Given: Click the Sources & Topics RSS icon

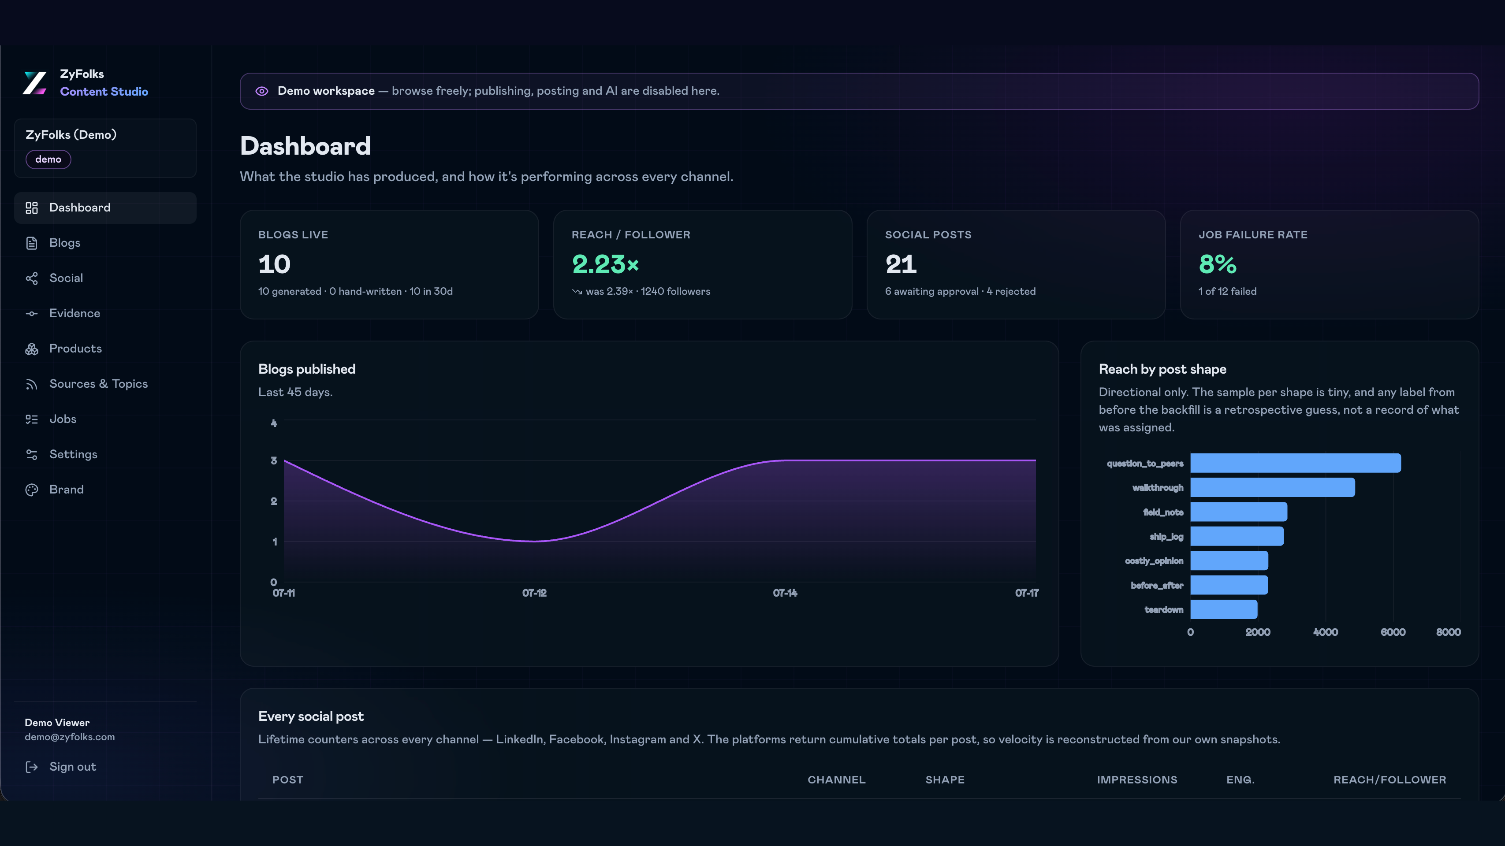Looking at the screenshot, I should click(32, 384).
